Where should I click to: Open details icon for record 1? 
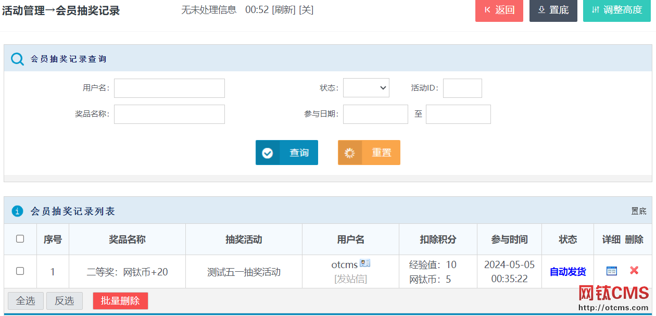[612, 271]
